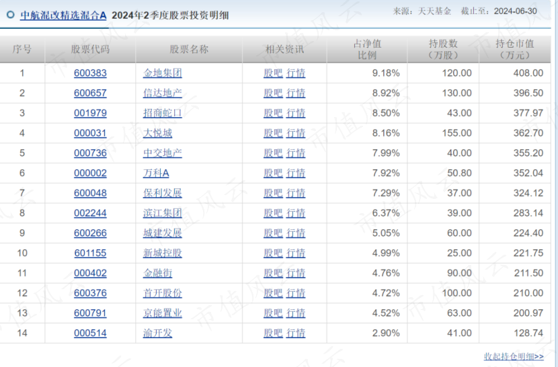Select the 持仓市值（万元） column header
Screen dimensions: 558x367
tap(514, 50)
